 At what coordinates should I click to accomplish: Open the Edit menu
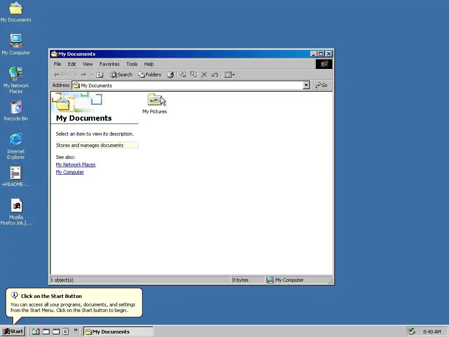(x=72, y=64)
